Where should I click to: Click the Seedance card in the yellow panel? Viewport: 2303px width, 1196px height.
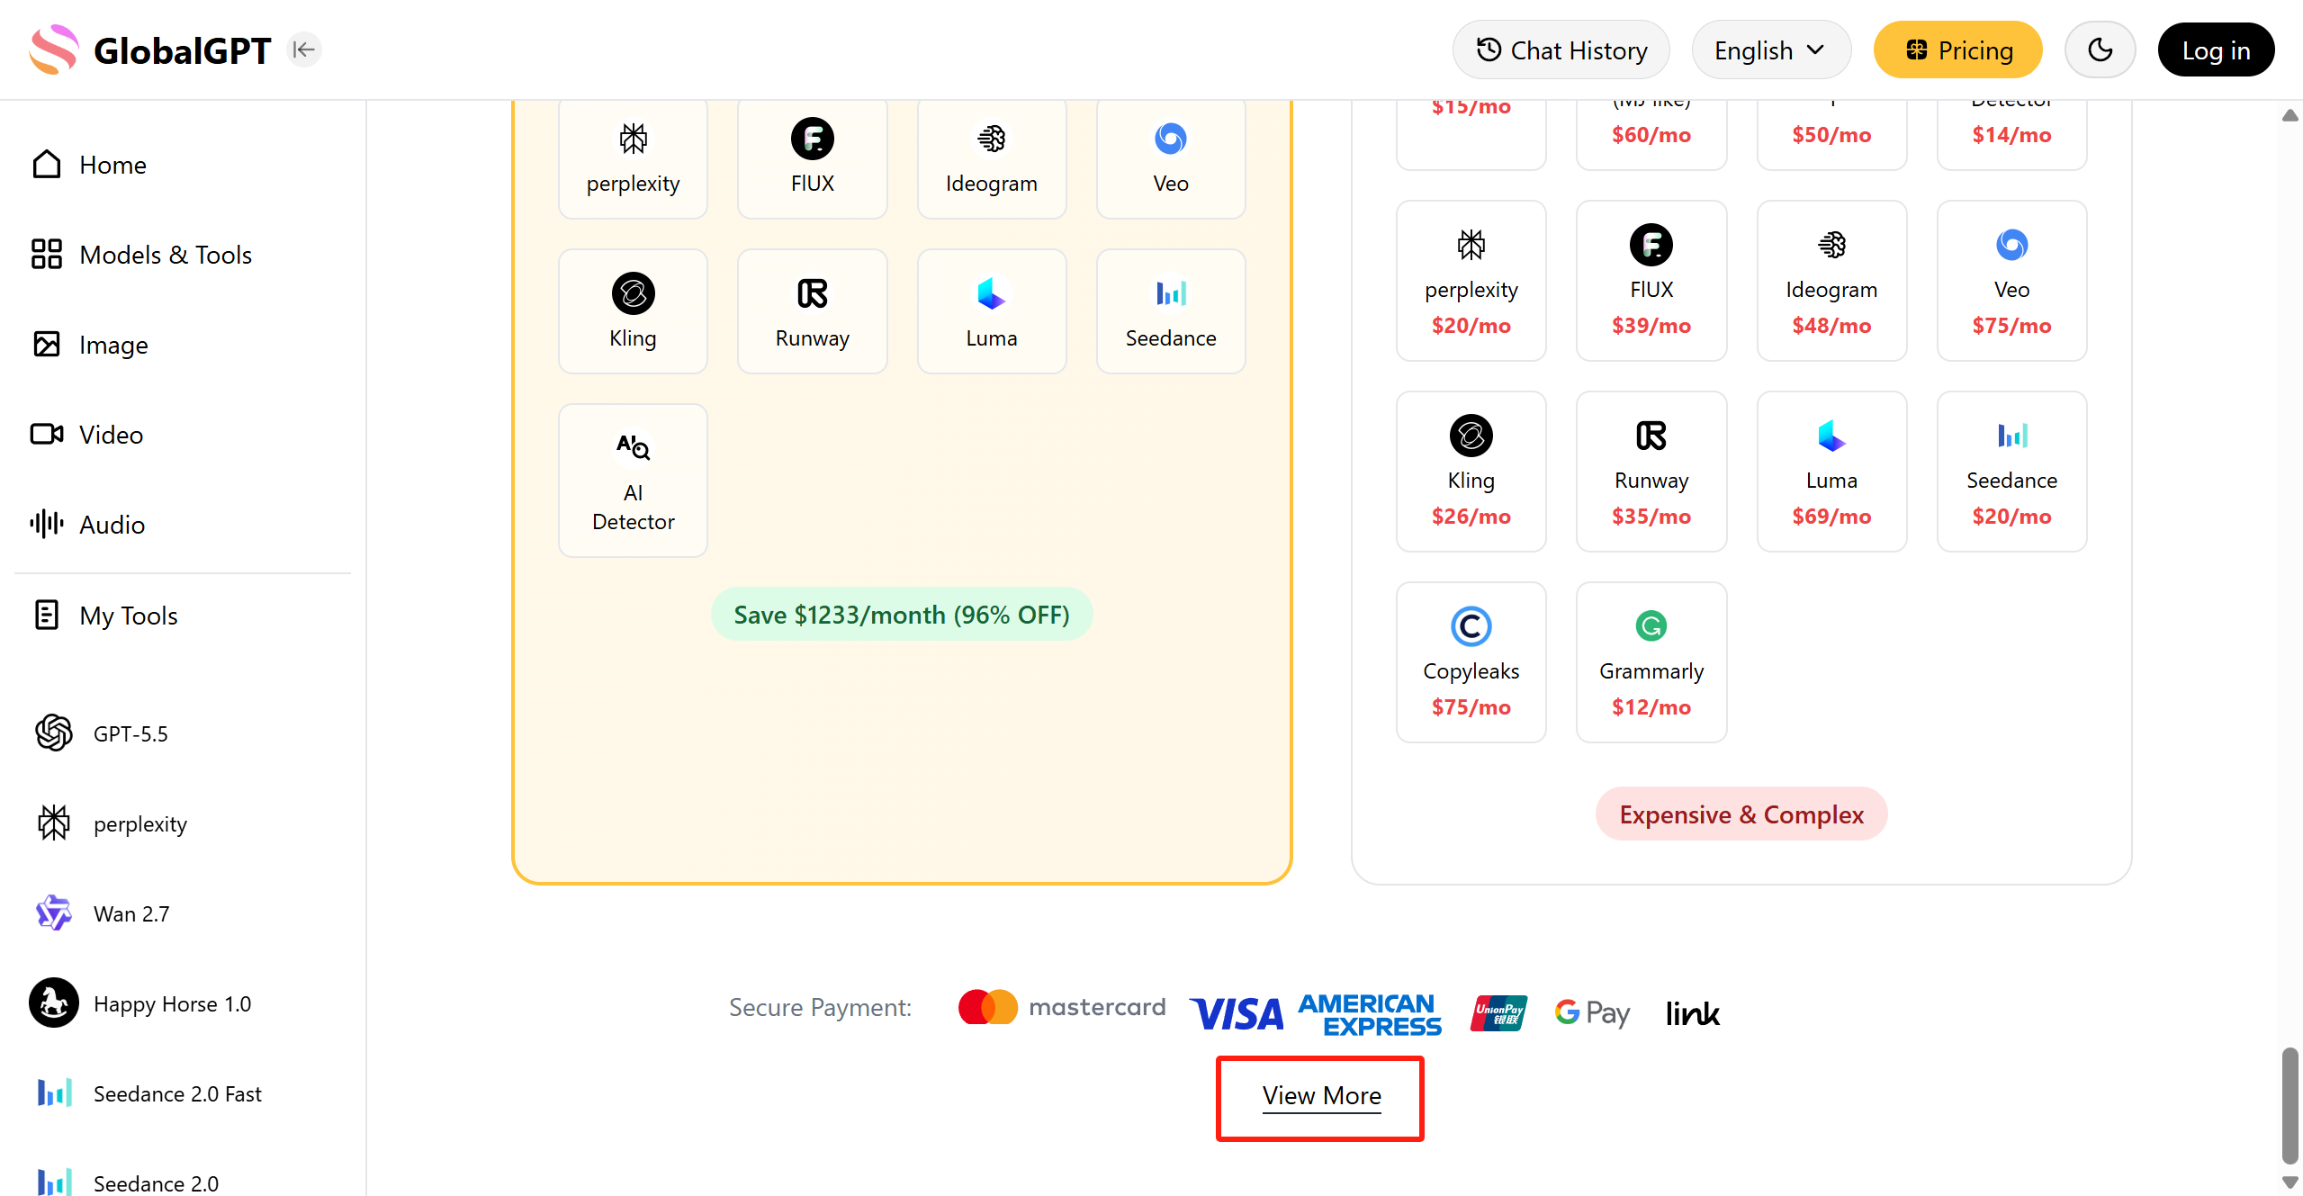coord(1171,311)
